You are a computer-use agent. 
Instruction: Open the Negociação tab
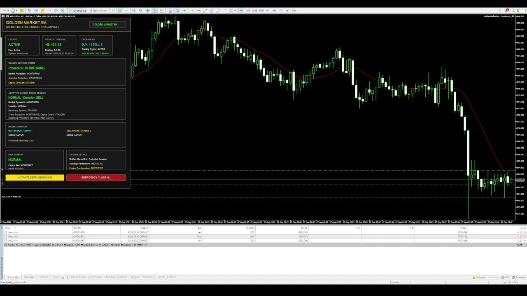click(x=13, y=277)
